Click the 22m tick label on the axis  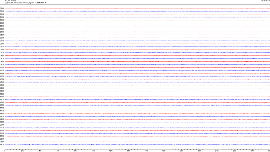(x=199, y=151)
